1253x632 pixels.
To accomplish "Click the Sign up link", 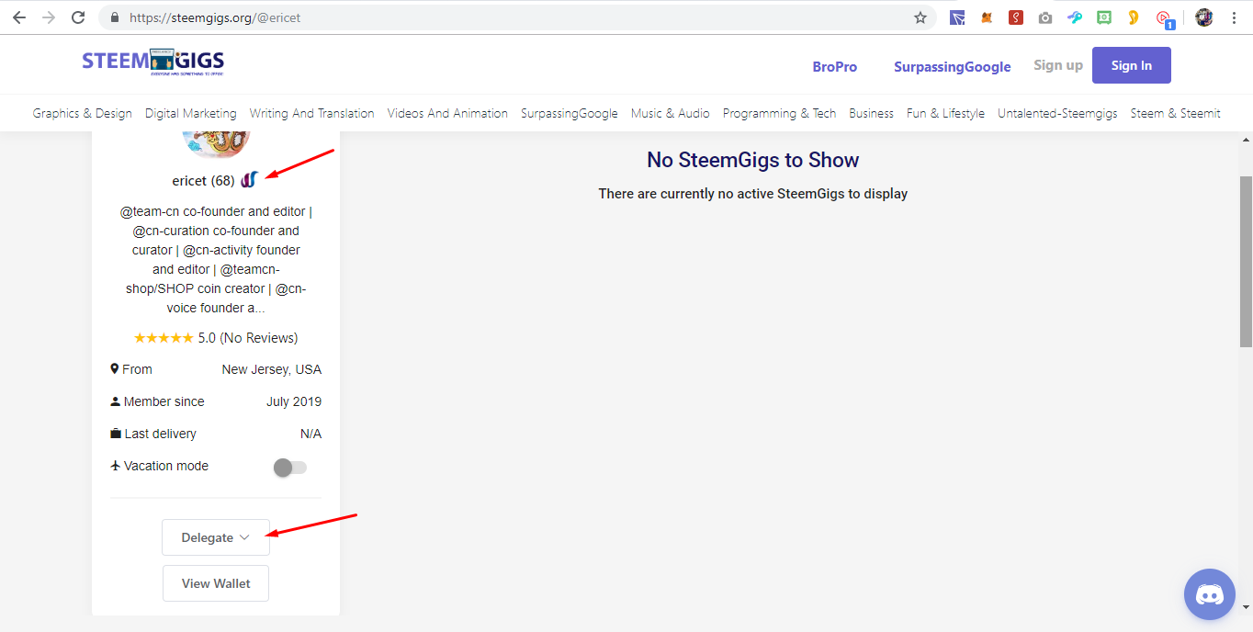I will click(x=1058, y=65).
